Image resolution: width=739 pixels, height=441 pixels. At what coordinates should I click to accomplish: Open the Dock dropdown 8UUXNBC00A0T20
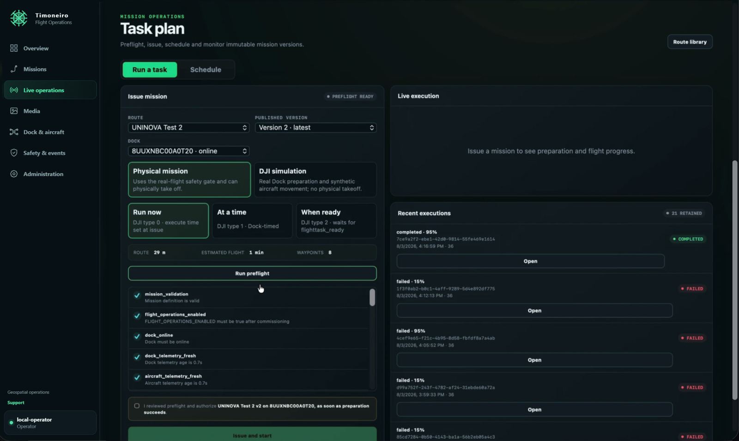(188, 151)
